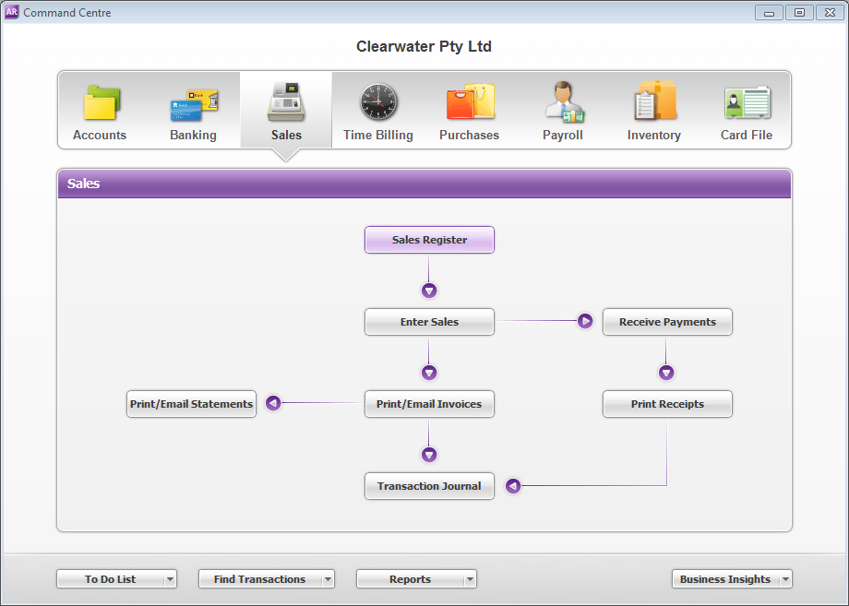849x606 pixels.
Task: Click the Enter Sales button
Action: (x=429, y=321)
